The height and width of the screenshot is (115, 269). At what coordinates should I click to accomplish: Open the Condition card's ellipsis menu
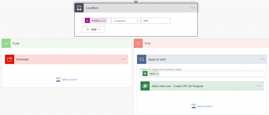tap(193, 8)
